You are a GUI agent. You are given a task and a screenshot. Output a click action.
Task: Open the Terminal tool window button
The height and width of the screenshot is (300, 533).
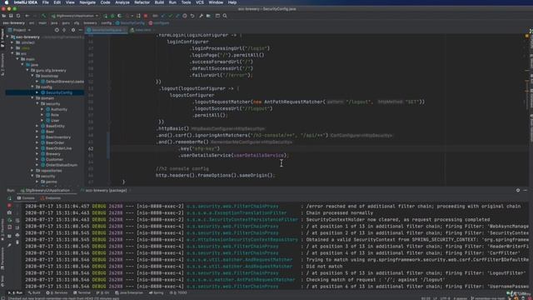pyautogui.click(x=82, y=292)
